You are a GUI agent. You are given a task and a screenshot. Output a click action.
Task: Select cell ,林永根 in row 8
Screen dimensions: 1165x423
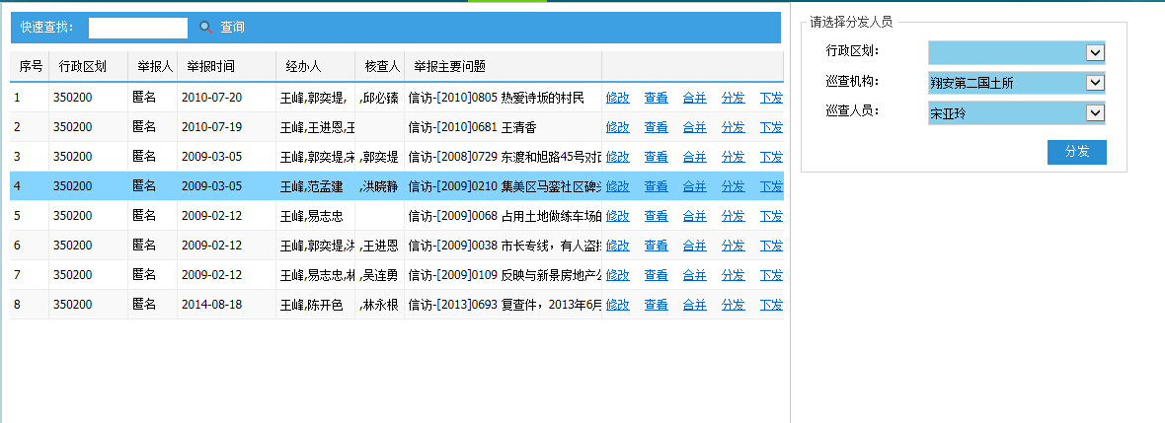379,305
